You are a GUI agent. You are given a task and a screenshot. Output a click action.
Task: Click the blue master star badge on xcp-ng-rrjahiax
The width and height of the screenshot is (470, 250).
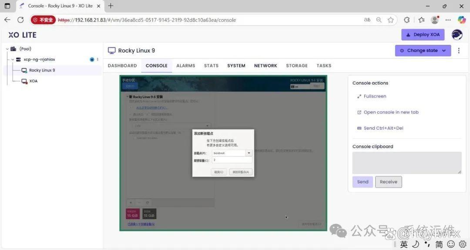click(92, 59)
